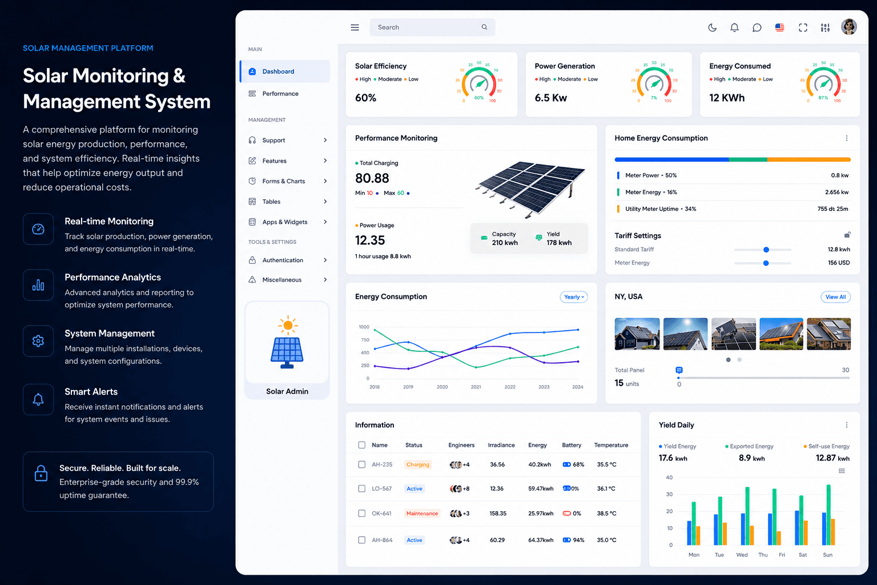The width and height of the screenshot is (877, 585).
Task: Toggle the hamburger sidebar menu icon
Action: 355,27
